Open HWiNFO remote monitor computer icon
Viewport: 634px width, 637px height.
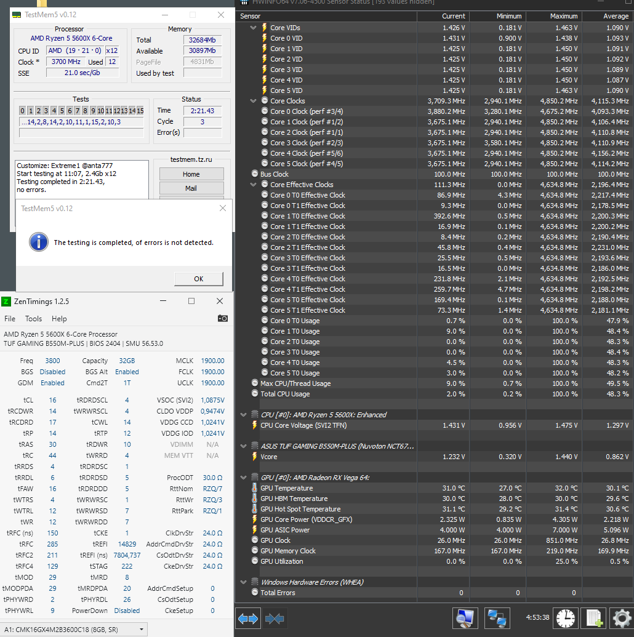[465, 619]
